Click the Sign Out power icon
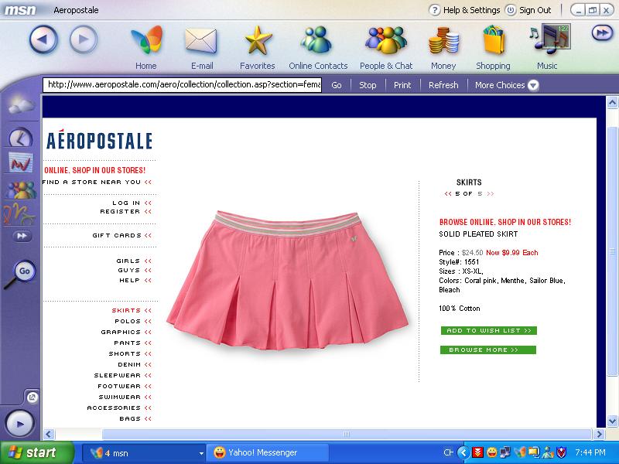The width and height of the screenshot is (619, 464). 511,10
